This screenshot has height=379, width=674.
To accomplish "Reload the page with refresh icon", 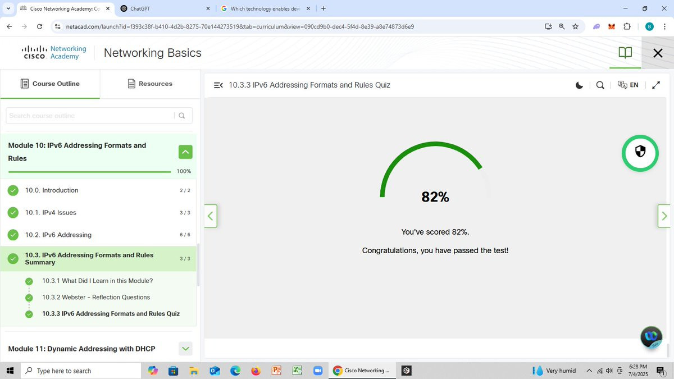I will pos(39,26).
